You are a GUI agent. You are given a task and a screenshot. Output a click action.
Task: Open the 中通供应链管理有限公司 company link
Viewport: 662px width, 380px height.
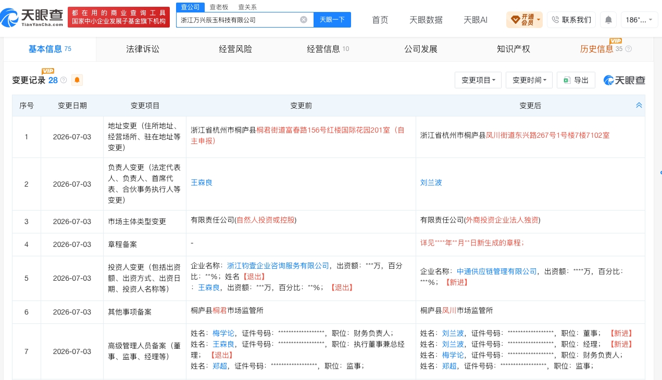pyautogui.click(x=496, y=271)
